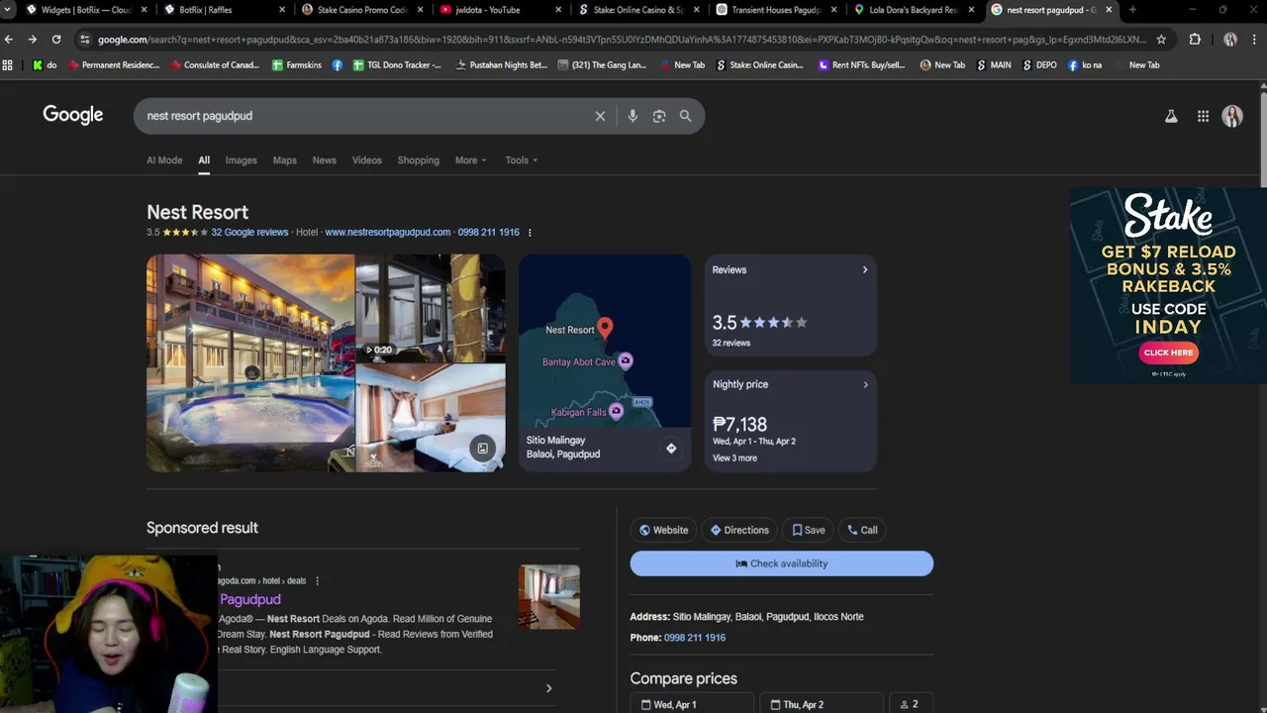The height and width of the screenshot is (713, 1267).
Task: Click into the Google search input field
Action: point(366,116)
